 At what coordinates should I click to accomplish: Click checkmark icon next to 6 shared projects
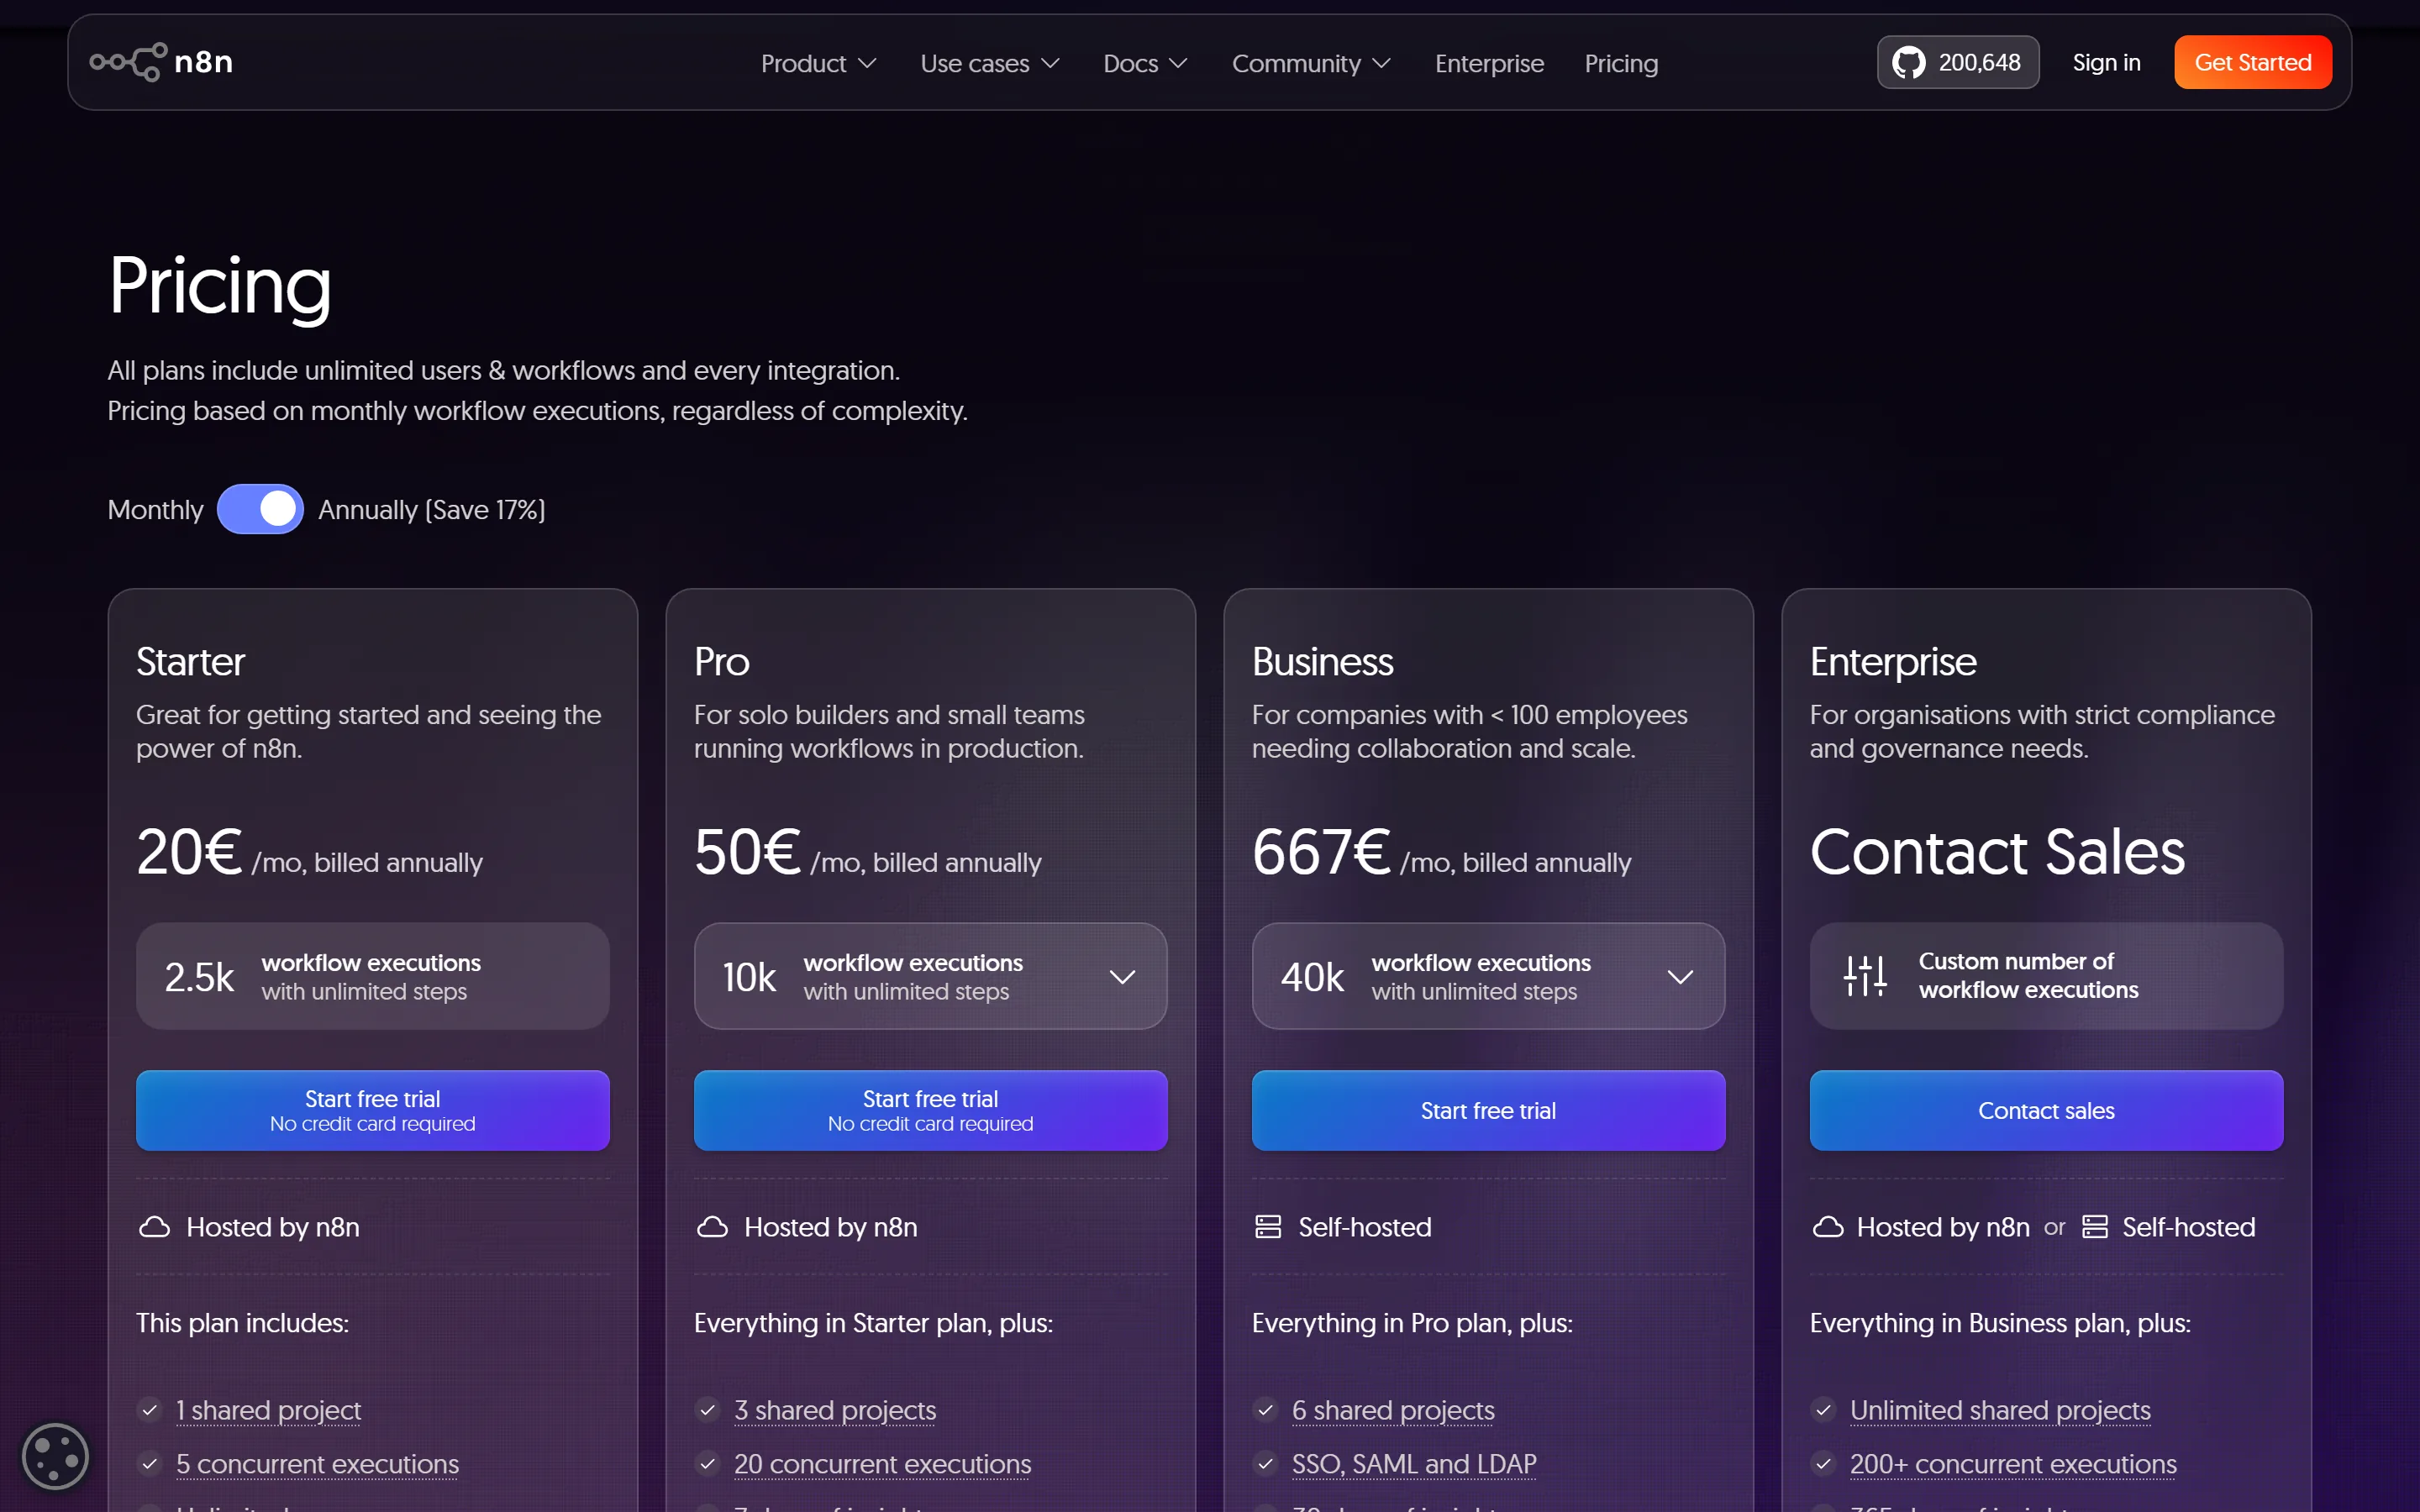pos(1266,1410)
